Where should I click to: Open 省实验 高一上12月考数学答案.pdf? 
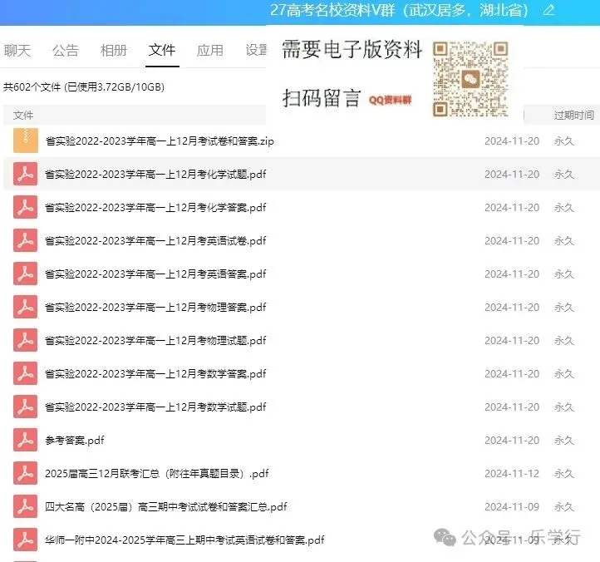pyautogui.click(x=155, y=374)
